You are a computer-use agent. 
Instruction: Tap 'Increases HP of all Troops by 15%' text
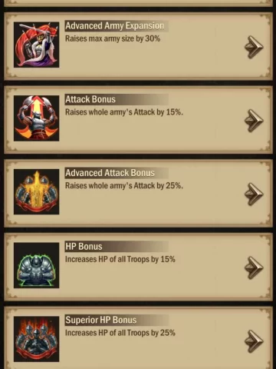click(120, 259)
